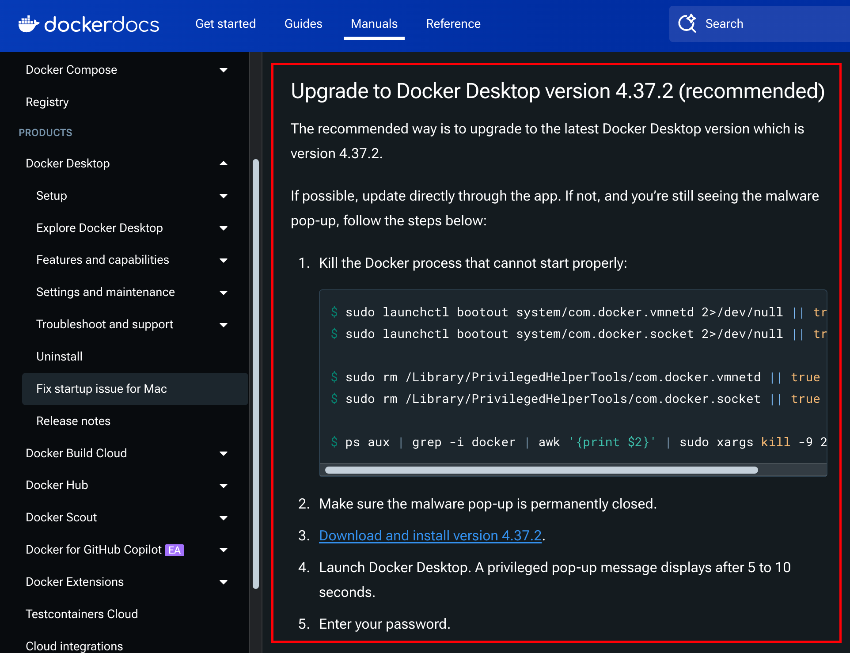The image size is (850, 653).
Task: Expand the Explore Docker Desktop arrow
Action: (x=224, y=228)
